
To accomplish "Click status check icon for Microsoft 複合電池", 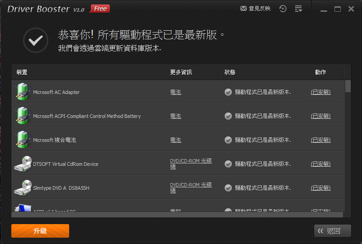I will click(x=228, y=140).
